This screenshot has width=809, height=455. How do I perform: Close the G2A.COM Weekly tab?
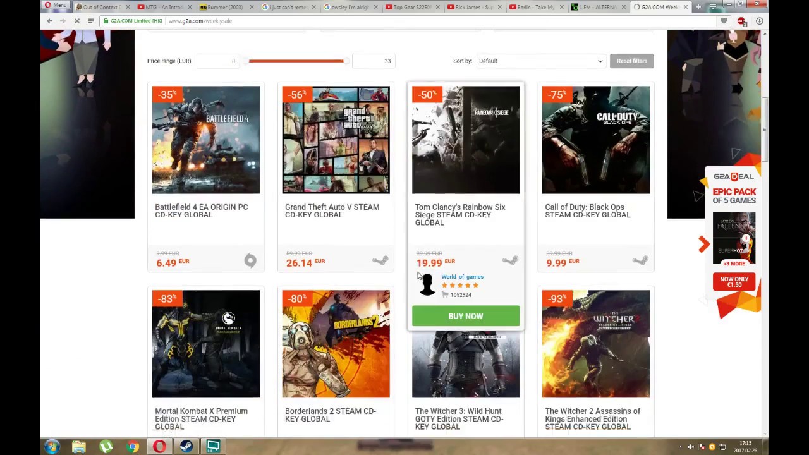[686, 7]
